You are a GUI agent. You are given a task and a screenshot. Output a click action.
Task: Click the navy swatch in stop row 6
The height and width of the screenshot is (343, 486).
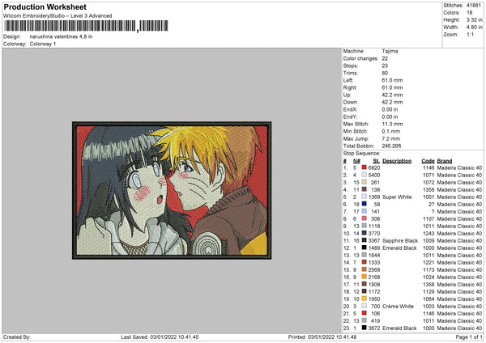364,204
